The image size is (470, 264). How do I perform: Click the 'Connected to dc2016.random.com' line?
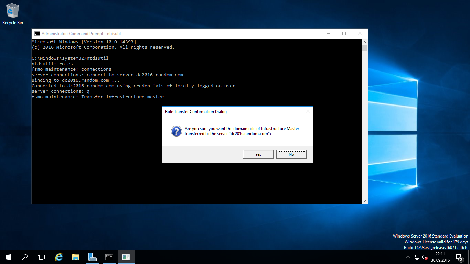pos(135,86)
